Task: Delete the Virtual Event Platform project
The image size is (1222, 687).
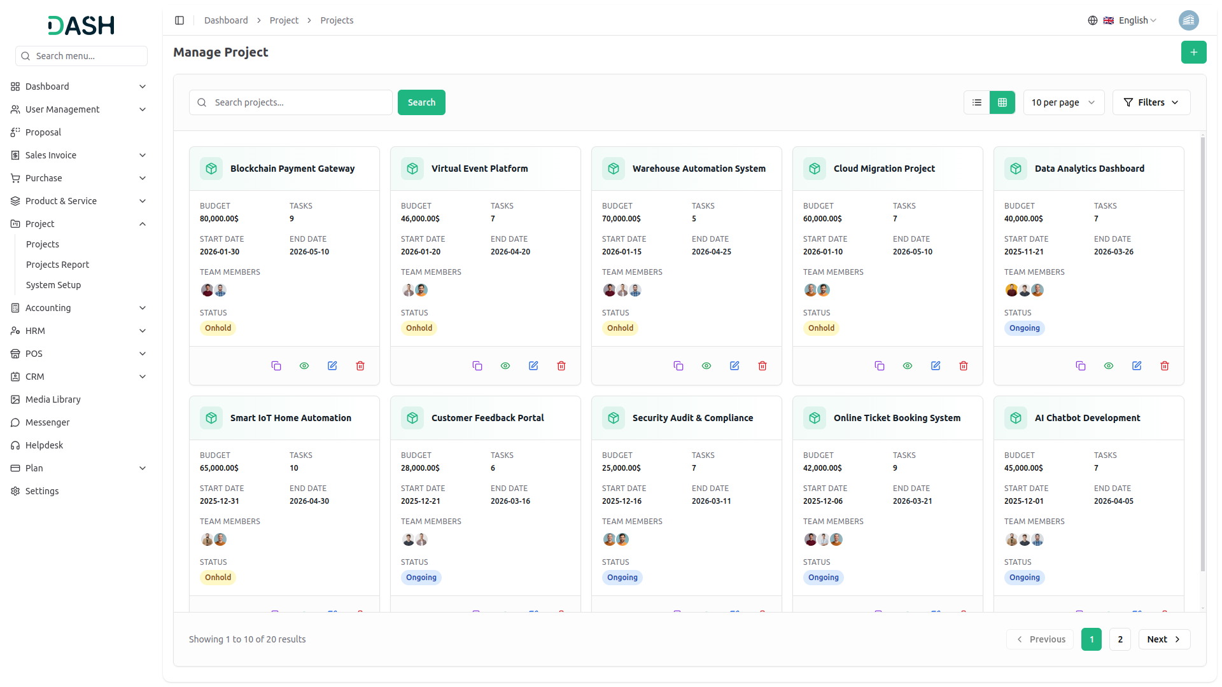Action: (561, 366)
